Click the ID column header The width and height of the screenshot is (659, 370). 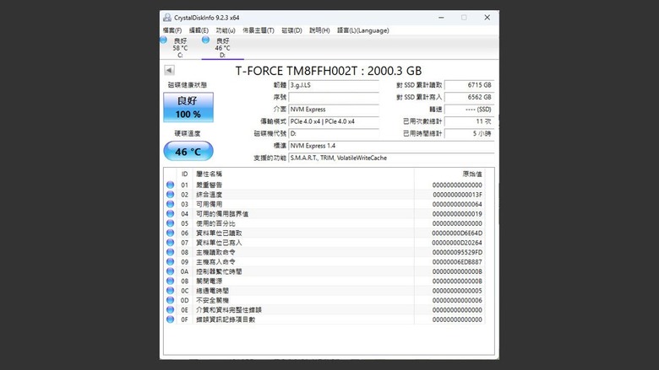pyautogui.click(x=184, y=174)
